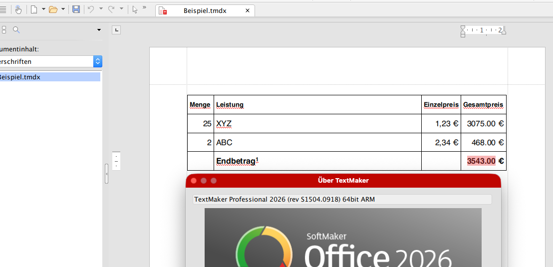Click the ABC cell
This screenshot has width=553, height=267.
[x=317, y=143]
